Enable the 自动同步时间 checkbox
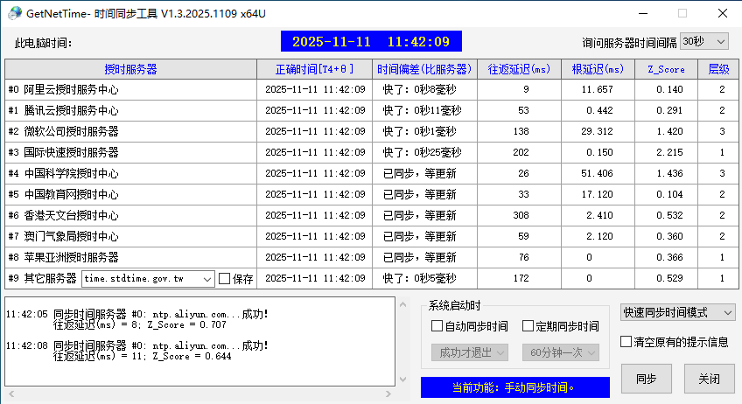 [469, 326]
